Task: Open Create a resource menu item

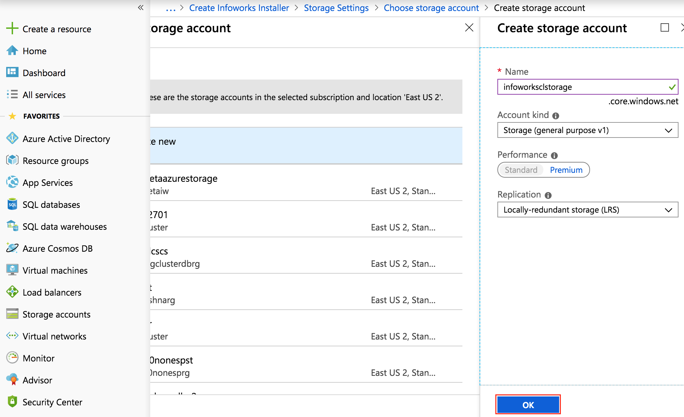Action: tap(57, 29)
